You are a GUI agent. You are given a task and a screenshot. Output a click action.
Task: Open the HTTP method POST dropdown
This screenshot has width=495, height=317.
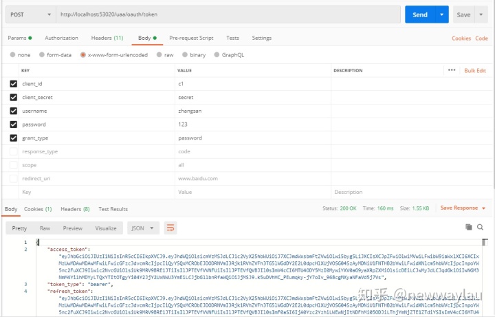[31, 14]
